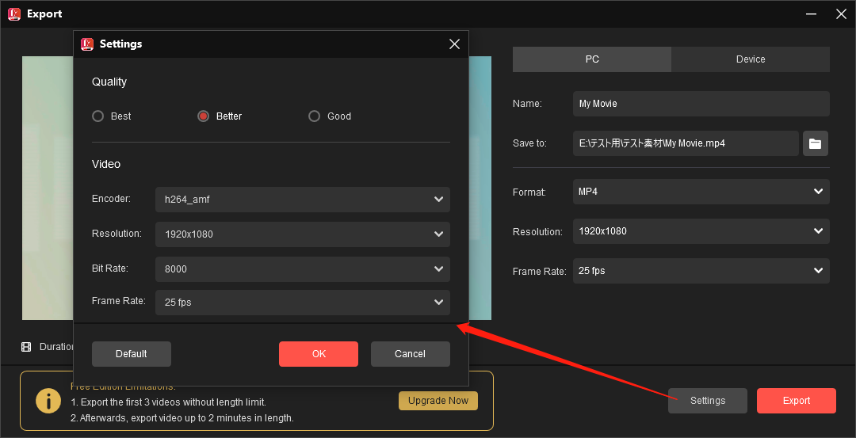
Task: Click the Upgrade Now button
Action: 438,401
